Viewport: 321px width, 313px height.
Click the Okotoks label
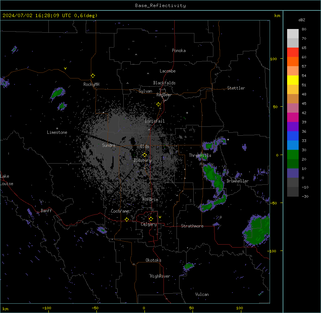(153, 260)
